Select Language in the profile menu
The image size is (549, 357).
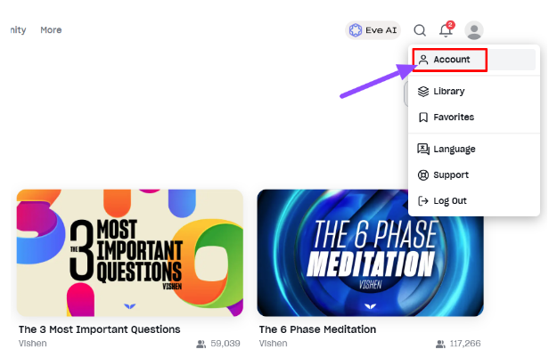(474, 150)
